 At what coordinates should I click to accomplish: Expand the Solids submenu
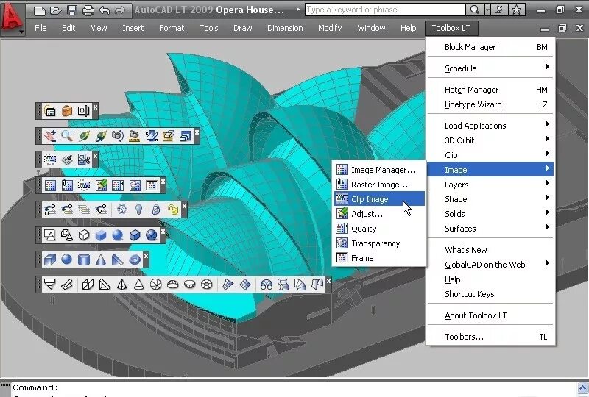(490, 213)
